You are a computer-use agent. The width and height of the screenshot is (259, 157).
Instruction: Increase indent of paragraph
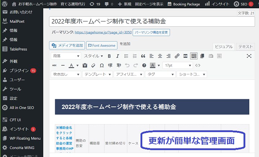coord(119,65)
